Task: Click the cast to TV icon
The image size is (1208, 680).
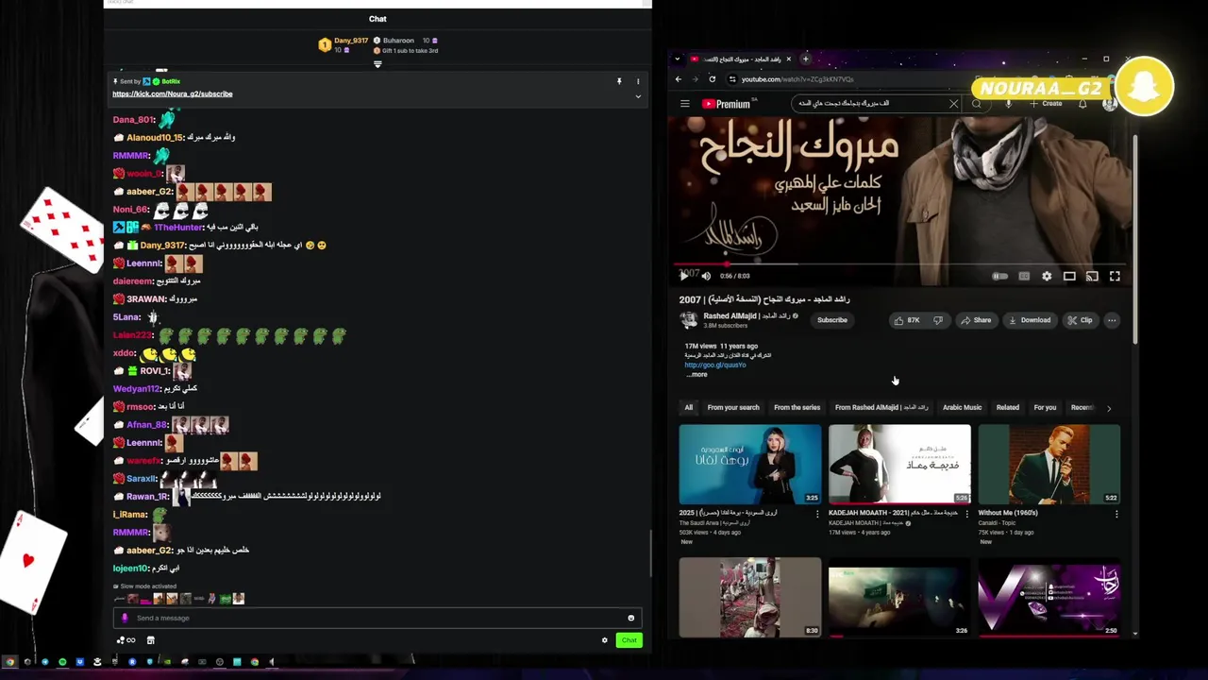Action: 1092,276
